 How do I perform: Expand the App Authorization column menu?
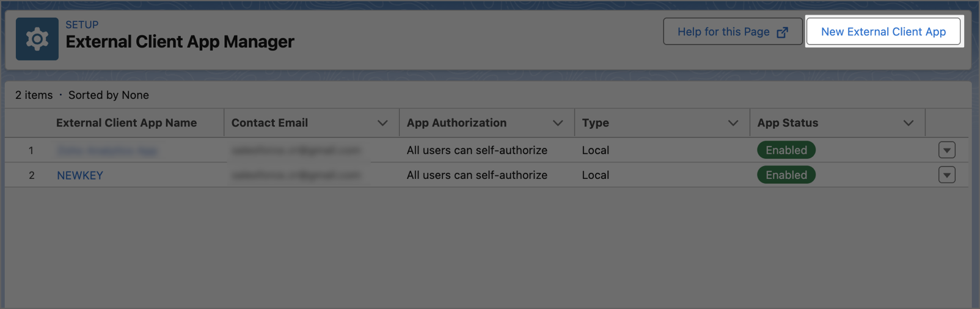pos(558,123)
